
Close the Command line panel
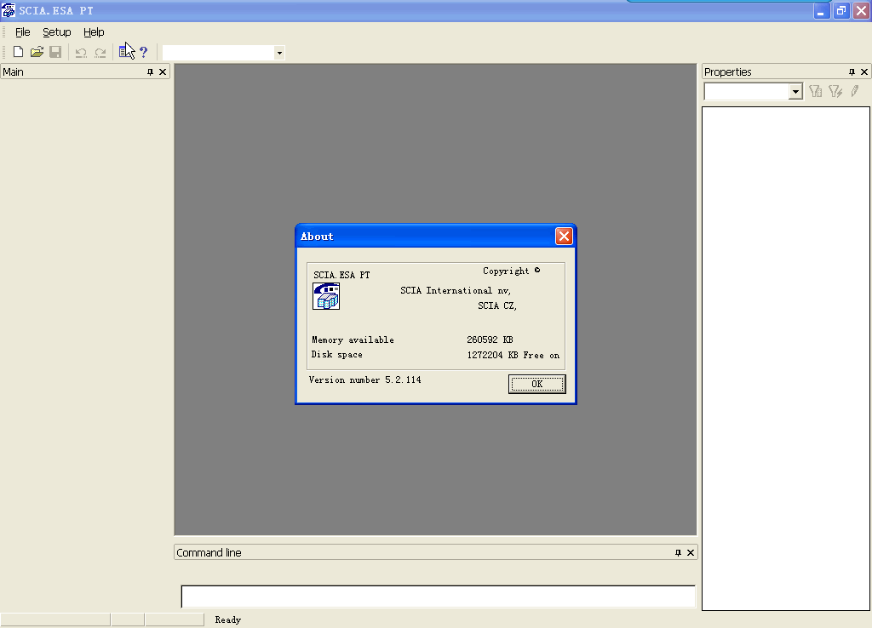click(x=690, y=552)
